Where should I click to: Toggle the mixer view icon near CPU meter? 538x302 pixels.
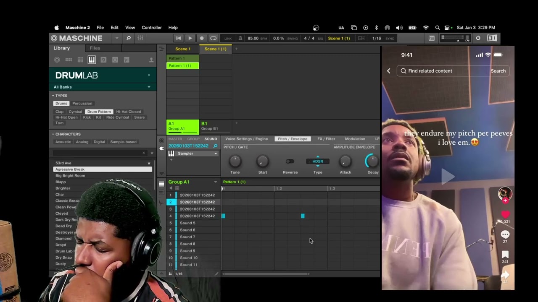point(432,38)
